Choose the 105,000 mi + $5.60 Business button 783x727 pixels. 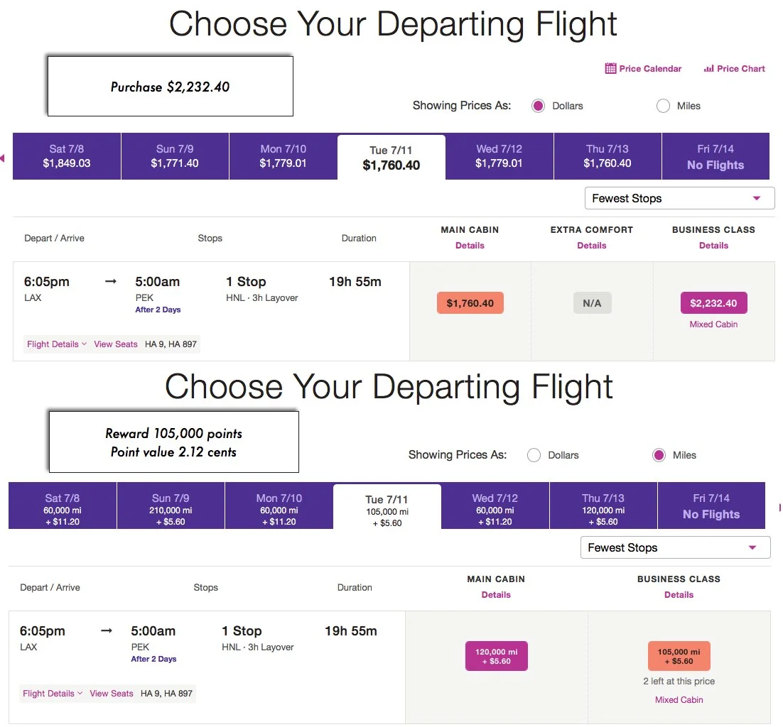coord(679,656)
